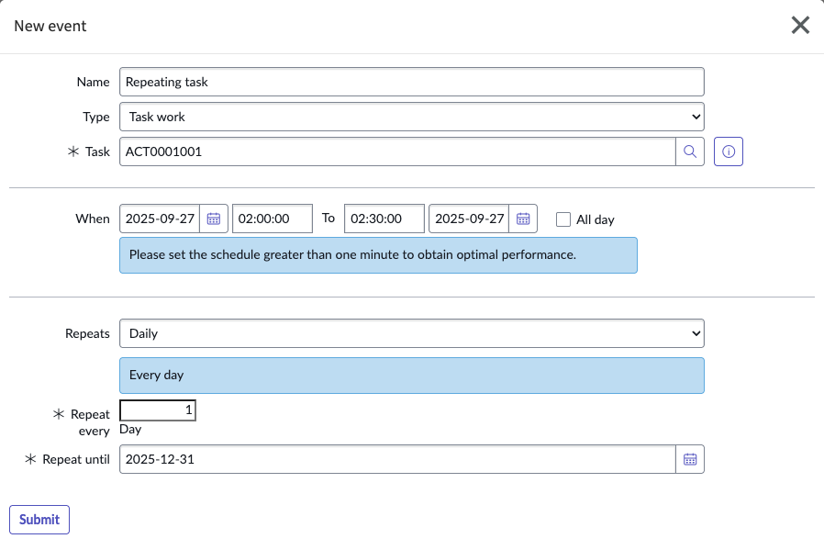The width and height of the screenshot is (824, 550).
Task: Click the Repeat until field label
Action: (x=75, y=460)
